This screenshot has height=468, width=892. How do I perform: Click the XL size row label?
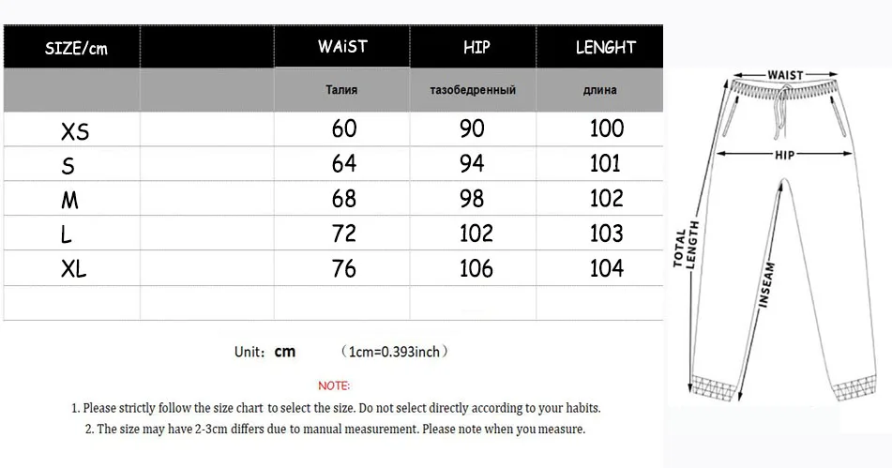pos(74,270)
